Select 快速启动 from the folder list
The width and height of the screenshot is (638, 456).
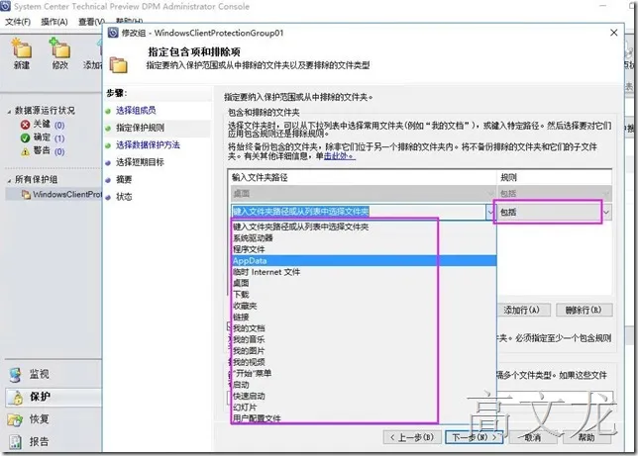pos(364,396)
